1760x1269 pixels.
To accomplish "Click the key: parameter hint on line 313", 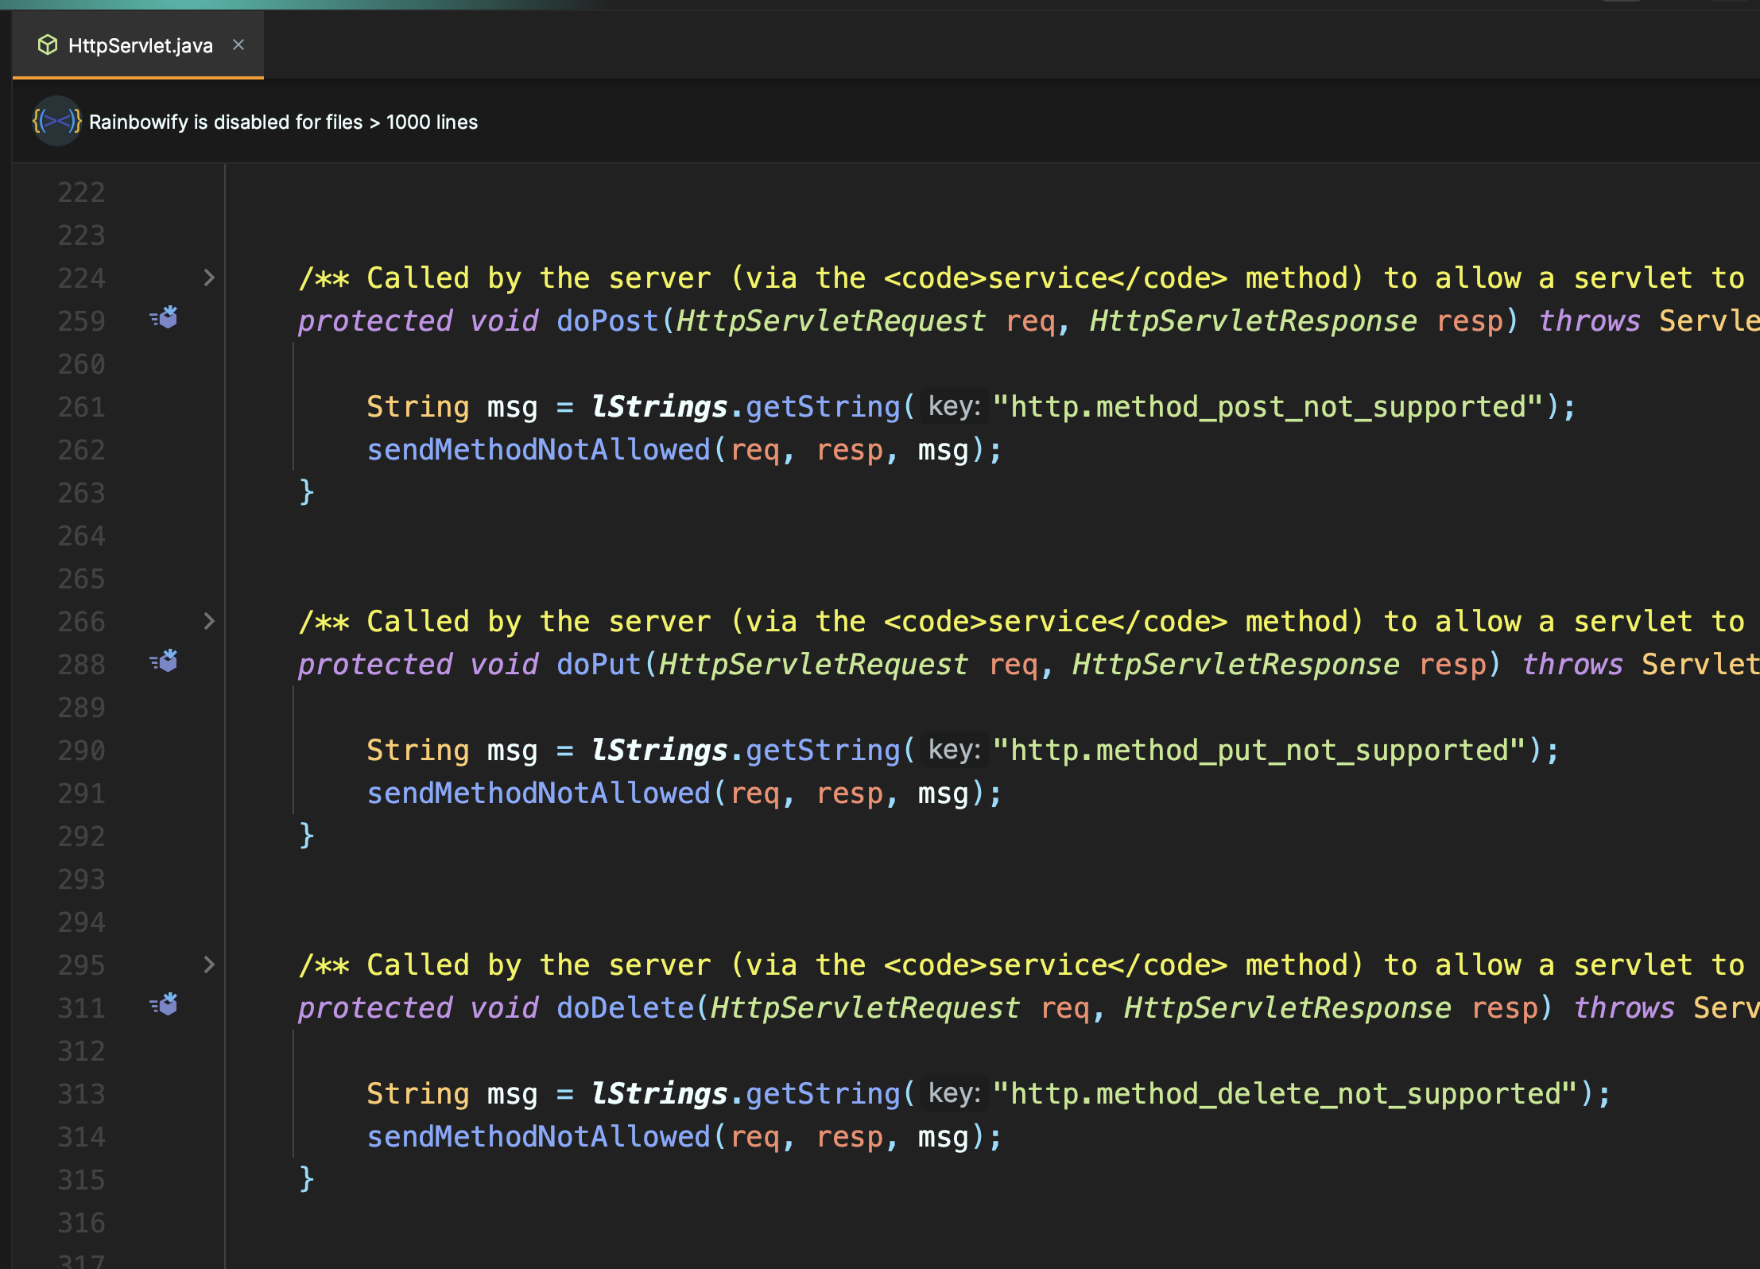I will (x=954, y=1093).
